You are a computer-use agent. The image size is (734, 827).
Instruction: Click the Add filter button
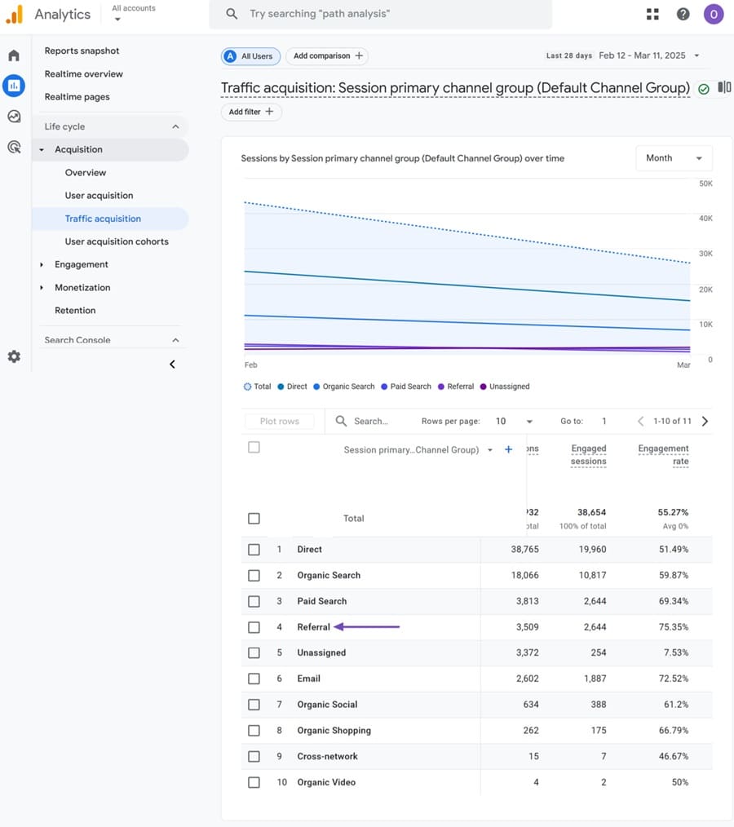[251, 112]
